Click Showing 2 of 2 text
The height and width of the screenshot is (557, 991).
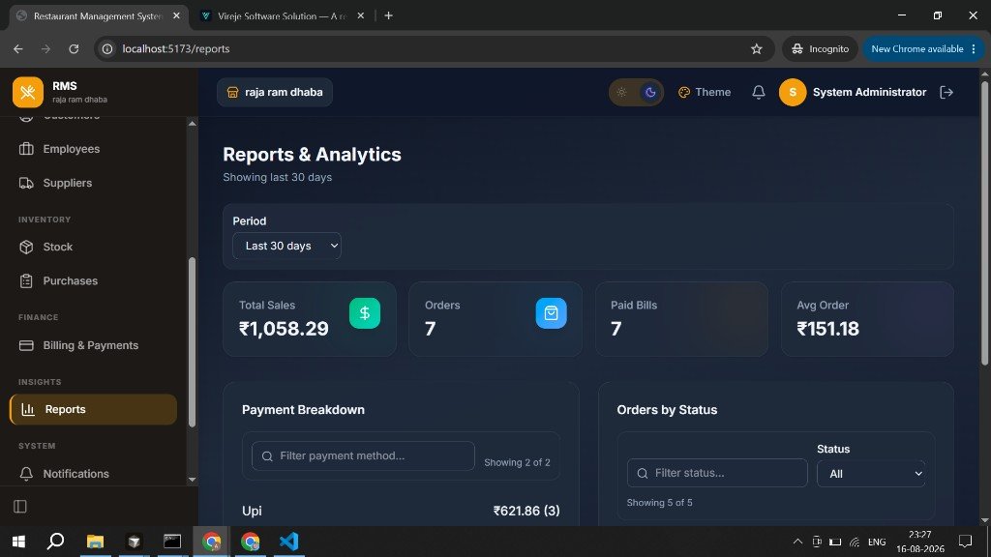tap(517, 462)
